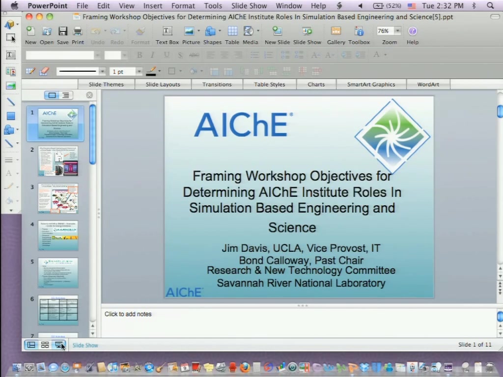Click the slide title 'Framing Workshop Objectives'

point(292,201)
